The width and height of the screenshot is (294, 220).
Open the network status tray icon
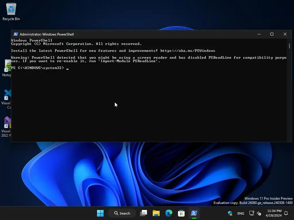tap(252, 213)
